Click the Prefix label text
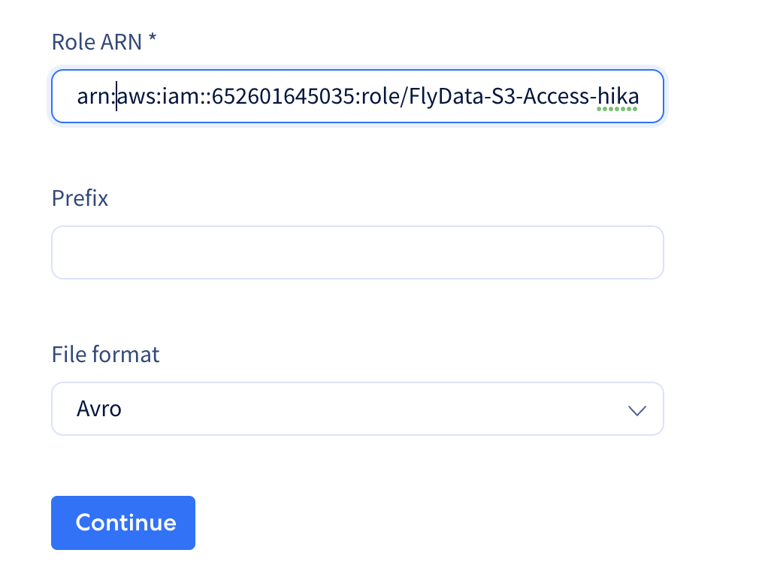Viewport: 771px width, 577px height. click(x=79, y=198)
